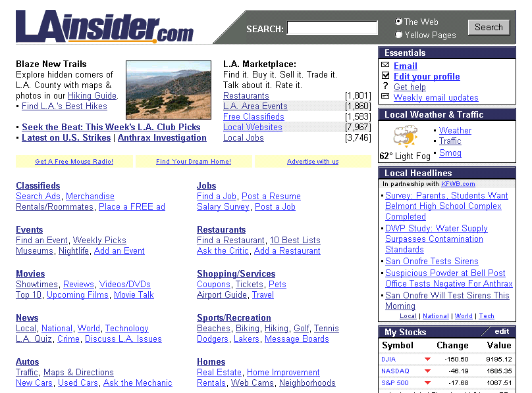The width and height of the screenshot is (532, 393).
Task: Click the checkmark icon beside Edit your profile
Action: (x=385, y=76)
